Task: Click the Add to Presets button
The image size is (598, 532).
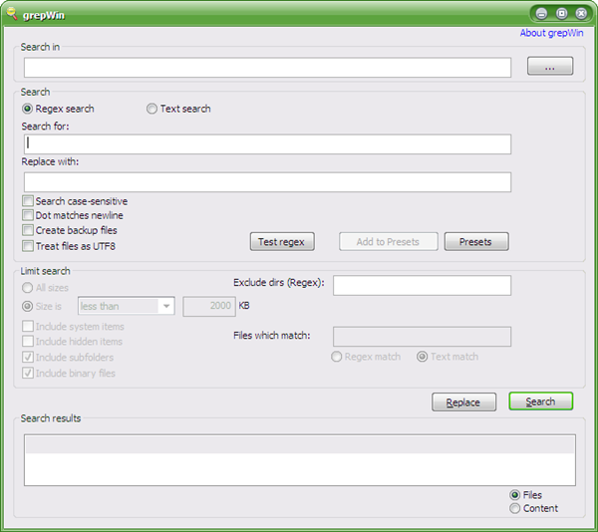Action: (389, 242)
